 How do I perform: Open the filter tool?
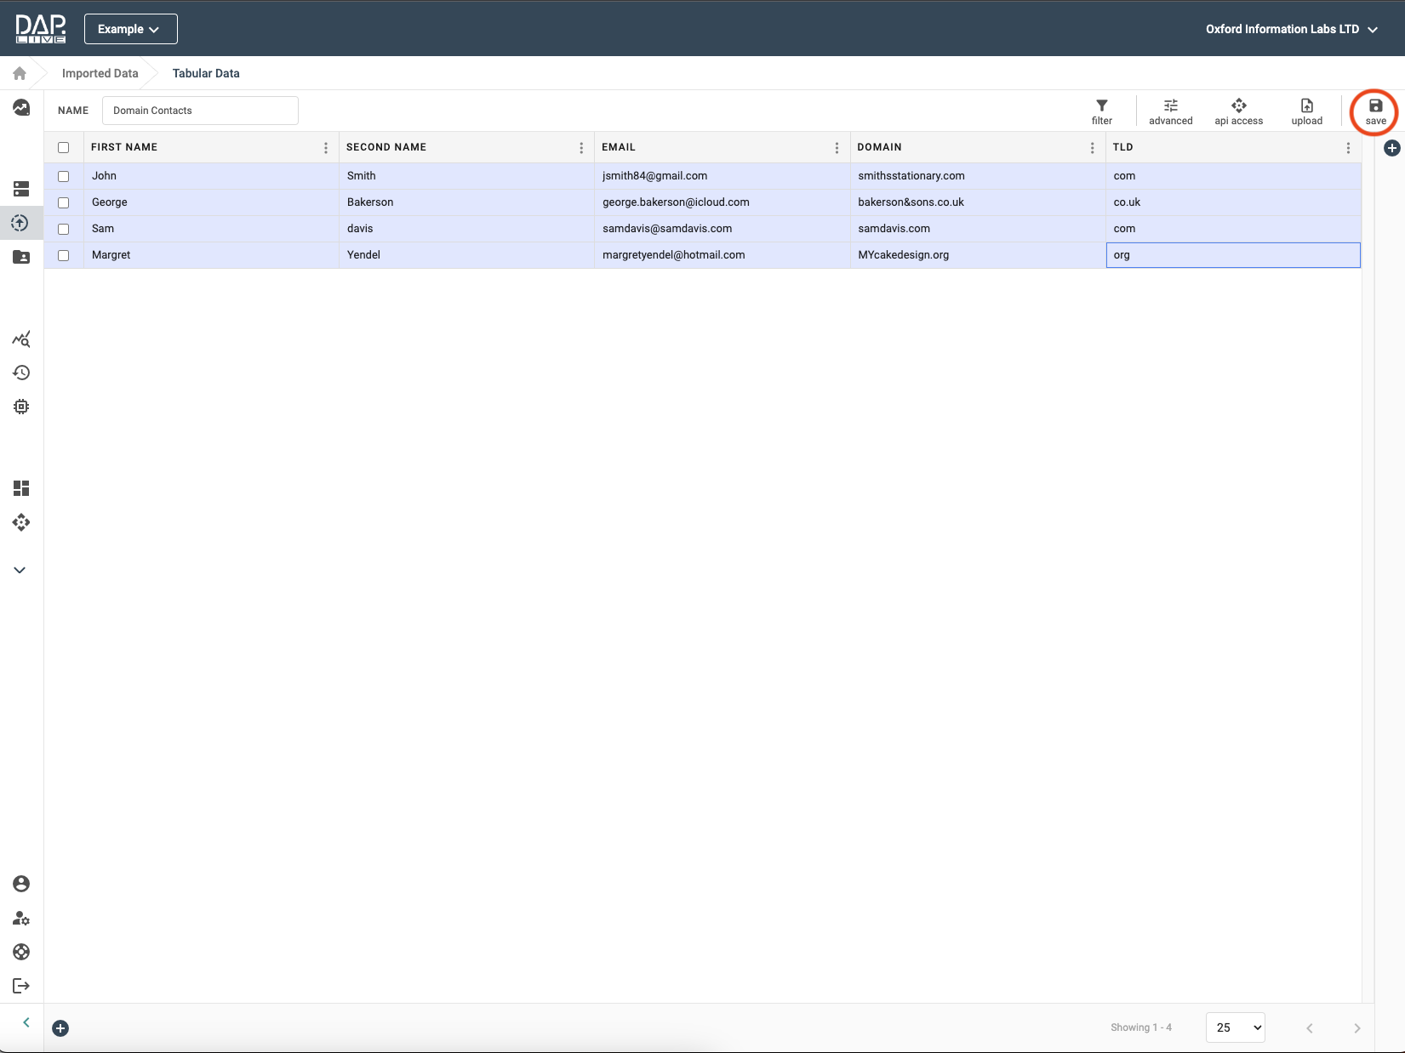click(1101, 111)
